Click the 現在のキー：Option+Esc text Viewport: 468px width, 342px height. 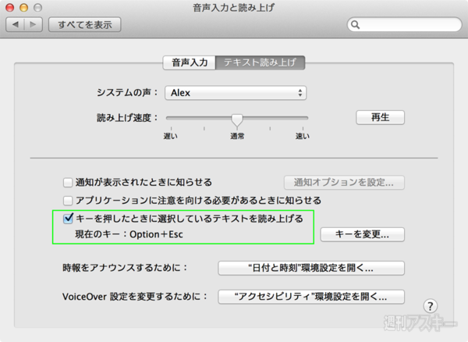(129, 234)
